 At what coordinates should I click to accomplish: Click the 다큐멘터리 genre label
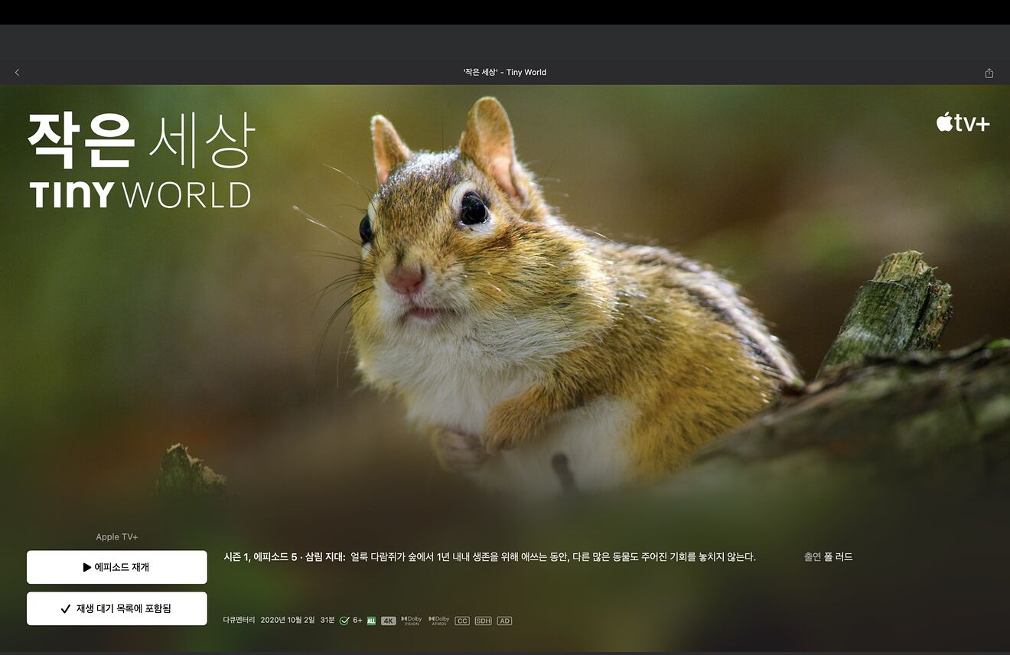(239, 620)
